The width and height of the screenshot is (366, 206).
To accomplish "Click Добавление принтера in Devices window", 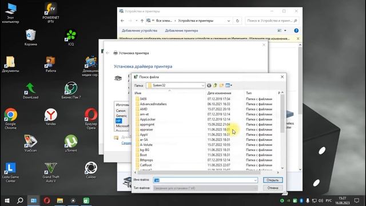I will (181, 30).
